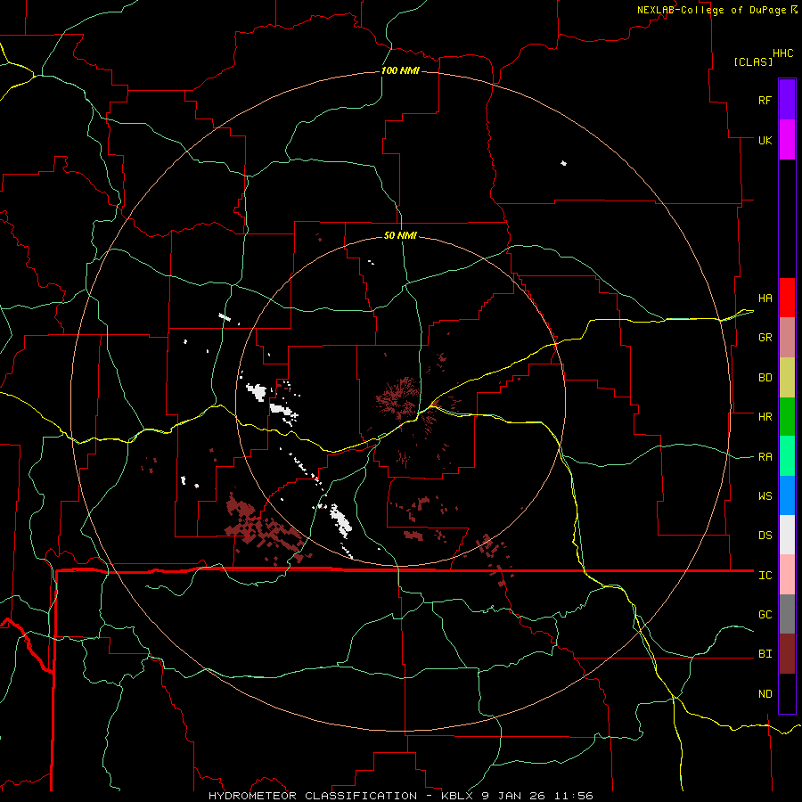Image resolution: width=802 pixels, height=802 pixels.
Task: Click the WS blue legend swatch
Action: (x=787, y=495)
